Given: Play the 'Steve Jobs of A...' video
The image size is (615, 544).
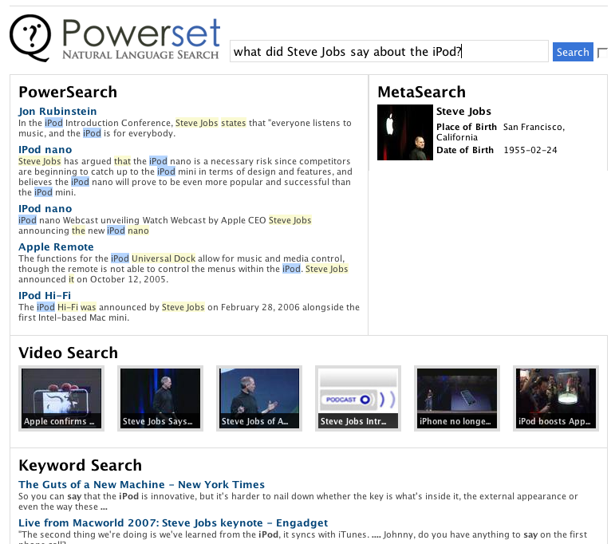Looking at the screenshot, I should tap(259, 398).
